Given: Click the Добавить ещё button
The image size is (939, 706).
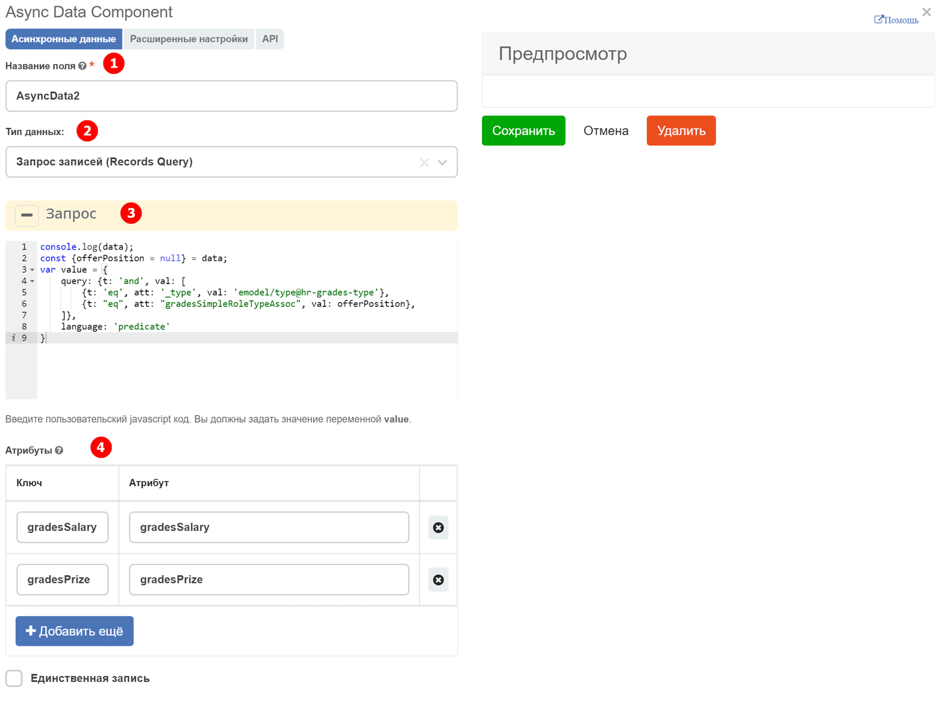Looking at the screenshot, I should coord(75,631).
